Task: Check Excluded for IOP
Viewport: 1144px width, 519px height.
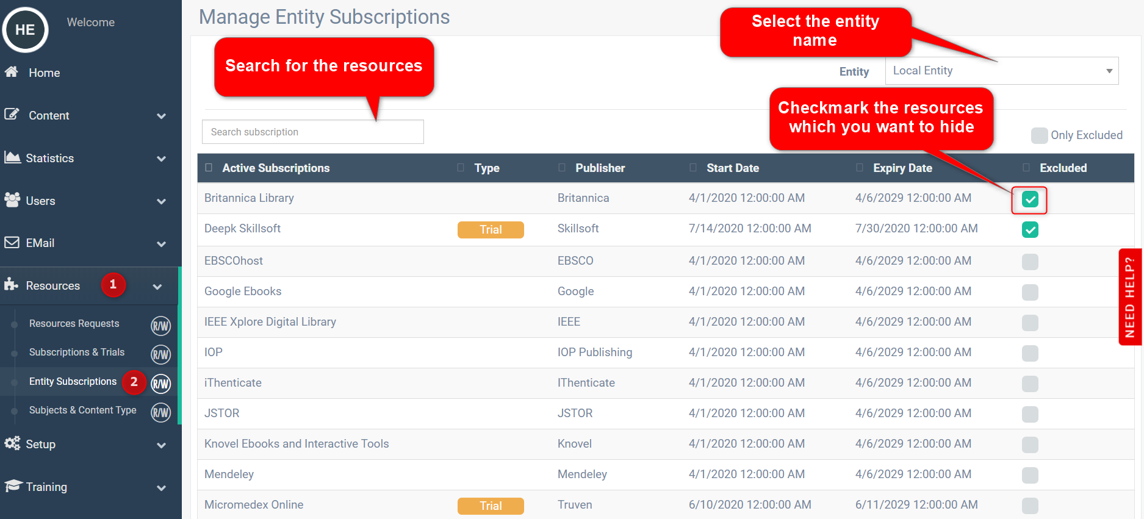Action: click(1030, 353)
